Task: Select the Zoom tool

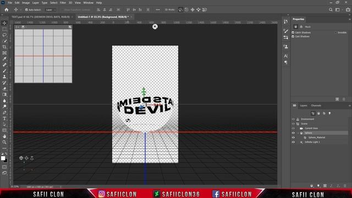Action: pyautogui.click(x=4, y=142)
